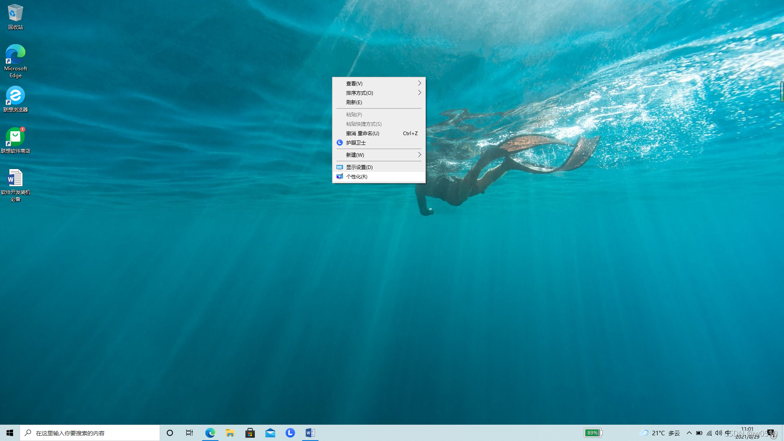Screen dimensions: 784x441
Task: Switch to Word in the taskbar
Action: pyautogui.click(x=310, y=433)
